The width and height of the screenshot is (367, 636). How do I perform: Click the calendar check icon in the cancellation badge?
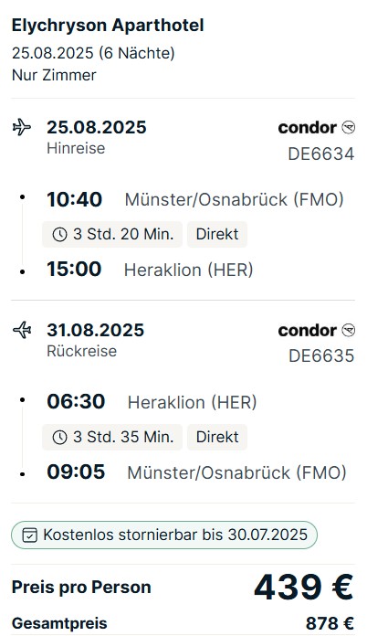click(x=29, y=535)
